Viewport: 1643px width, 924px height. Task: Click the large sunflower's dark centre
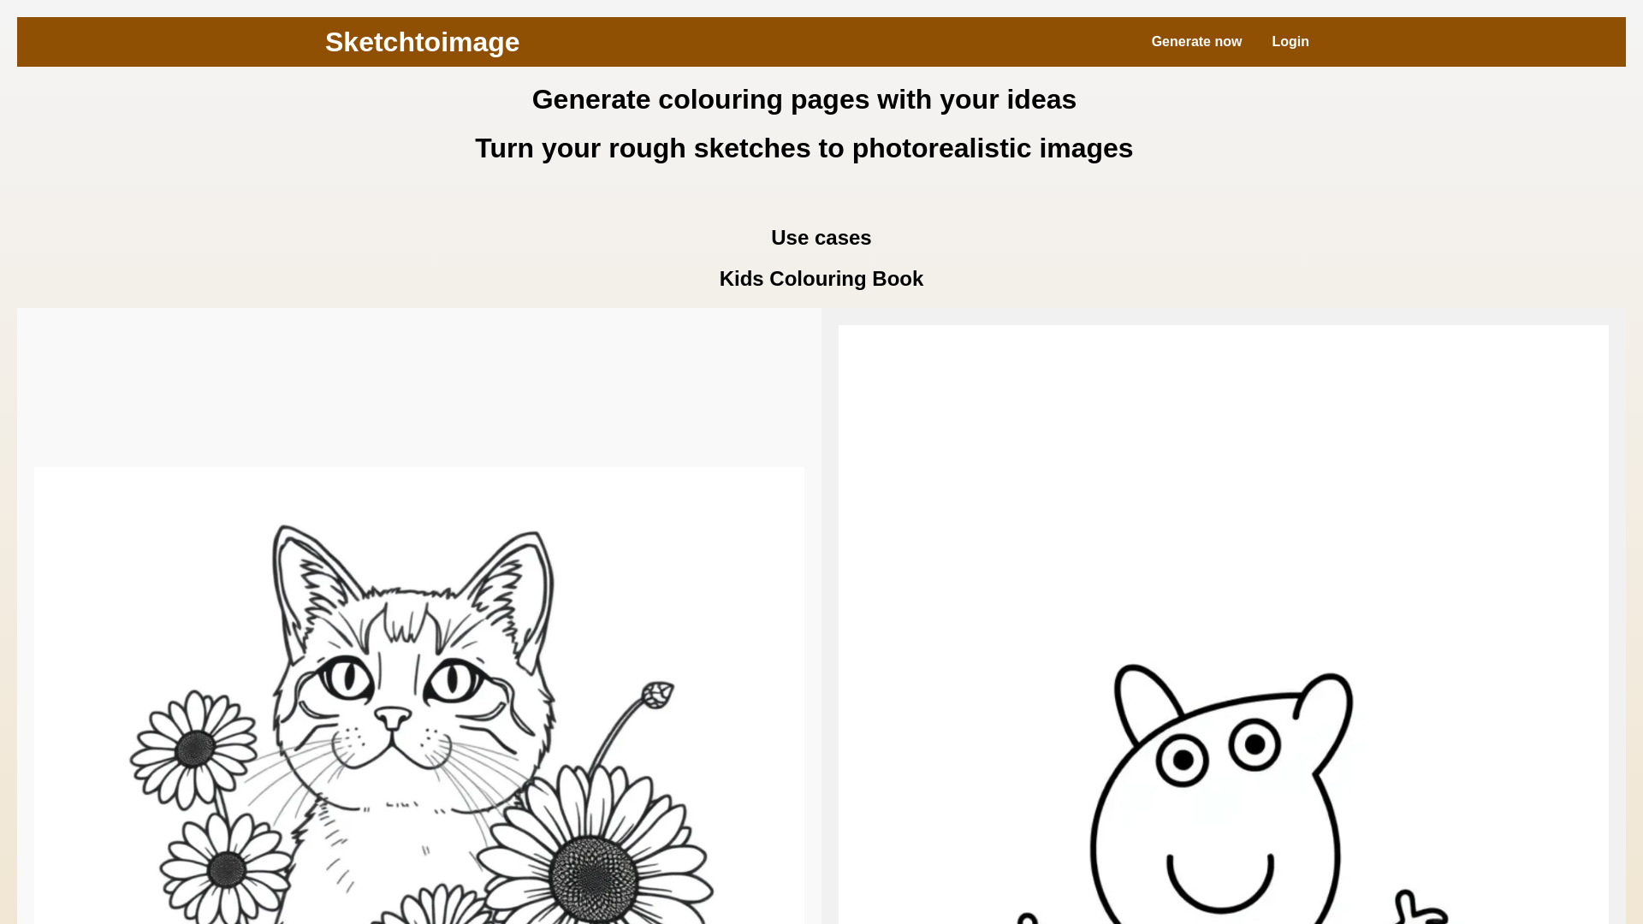(593, 878)
